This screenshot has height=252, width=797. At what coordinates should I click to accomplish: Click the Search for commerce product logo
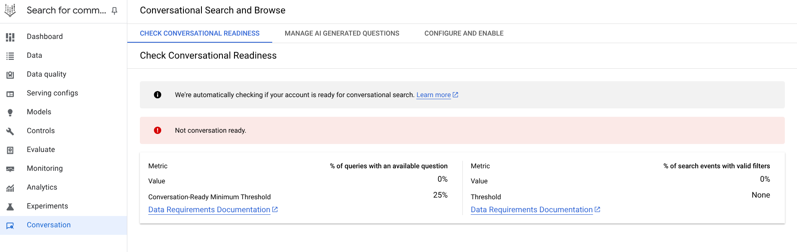(10, 10)
